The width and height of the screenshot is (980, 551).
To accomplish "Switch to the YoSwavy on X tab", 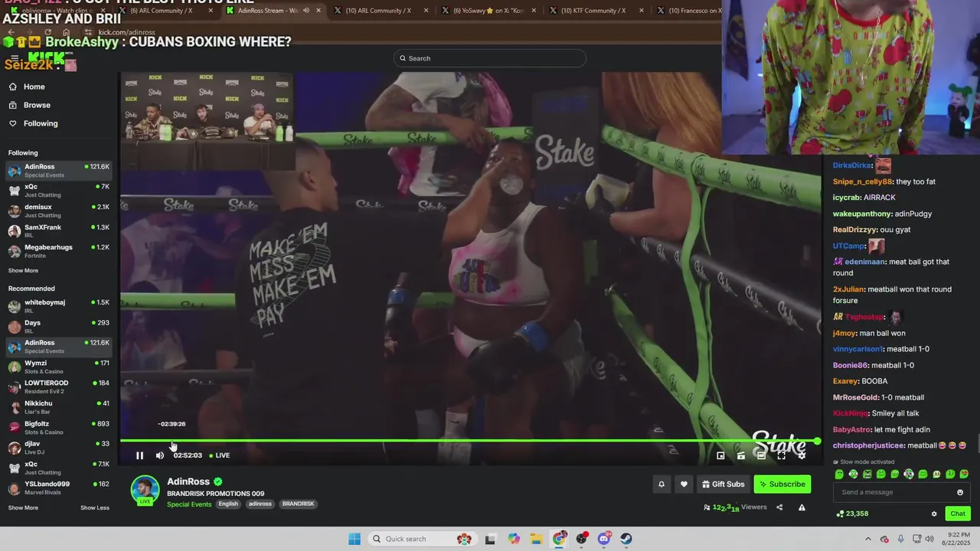I will (488, 11).
